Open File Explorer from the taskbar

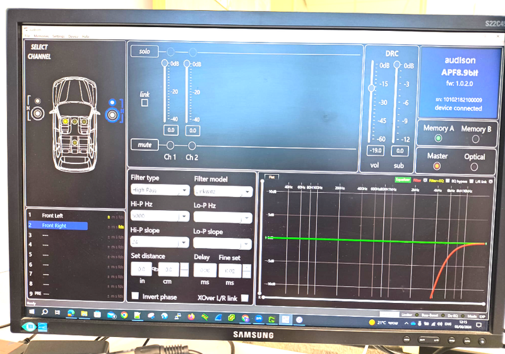pyautogui.click(x=84, y=314)
